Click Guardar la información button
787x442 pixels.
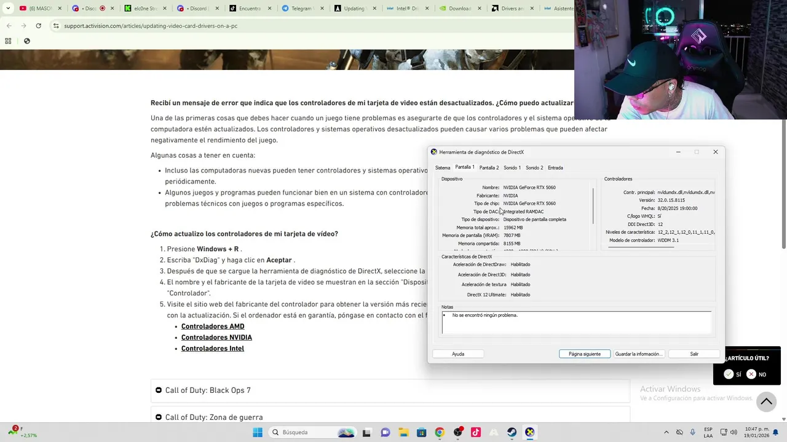638,354
